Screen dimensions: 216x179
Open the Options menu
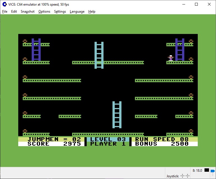pos(44,12)
